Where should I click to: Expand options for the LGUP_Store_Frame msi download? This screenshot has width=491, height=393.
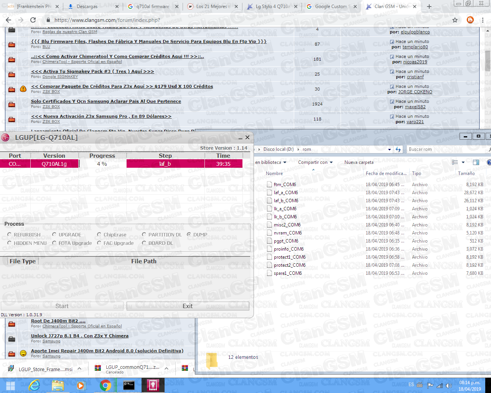click(79, 368)
